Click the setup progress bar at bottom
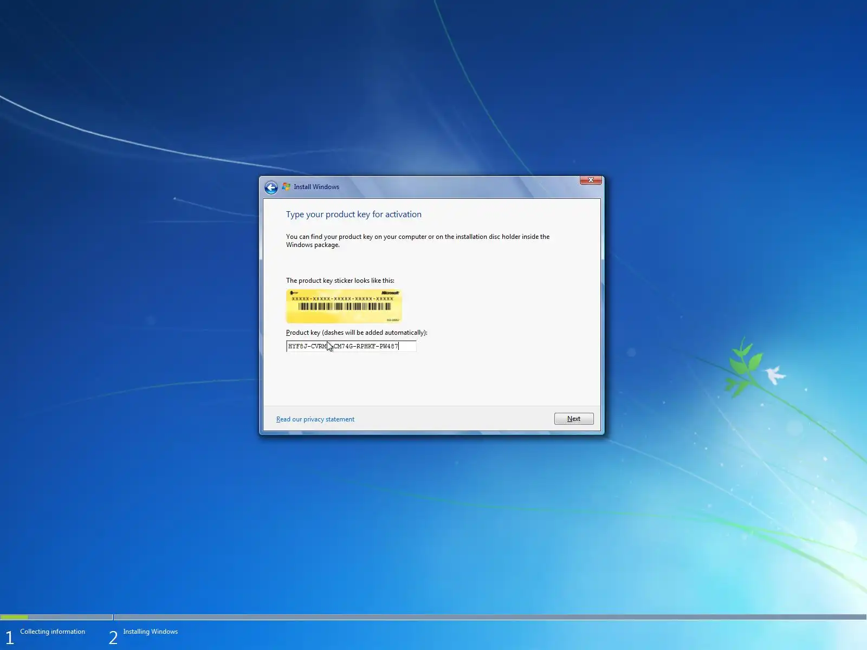This screenshot has height=650, width=867. click(433, 617)
